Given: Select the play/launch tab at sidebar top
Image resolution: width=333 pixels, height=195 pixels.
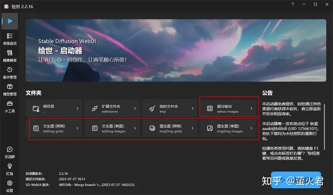Looking at the screenshot, I should (x=10, y=21).
